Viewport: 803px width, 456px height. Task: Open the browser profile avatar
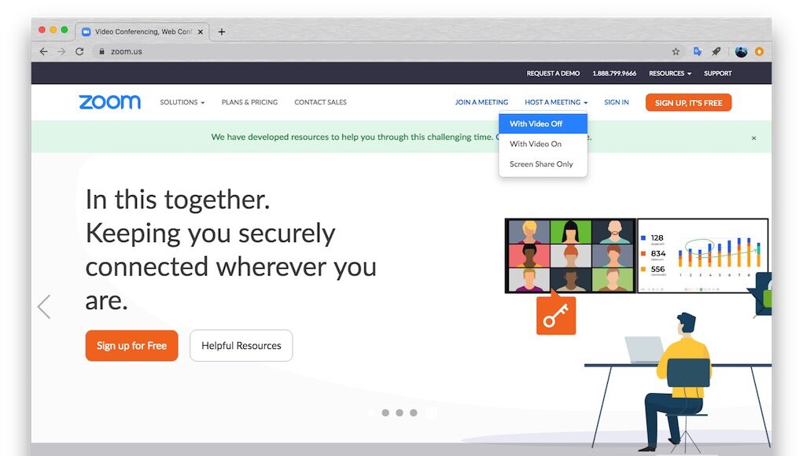tap(741, 52)
